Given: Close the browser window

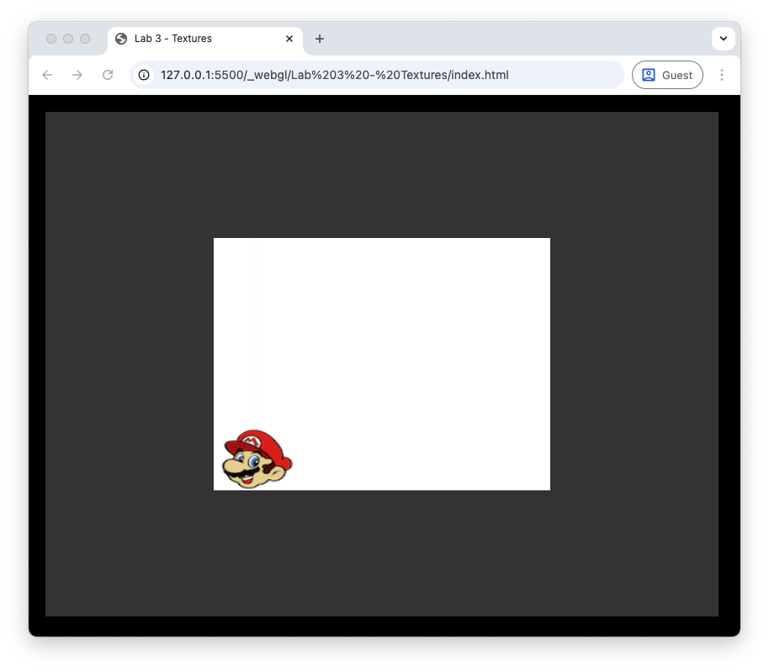Looking at the screenshot, I should point(51,39).
